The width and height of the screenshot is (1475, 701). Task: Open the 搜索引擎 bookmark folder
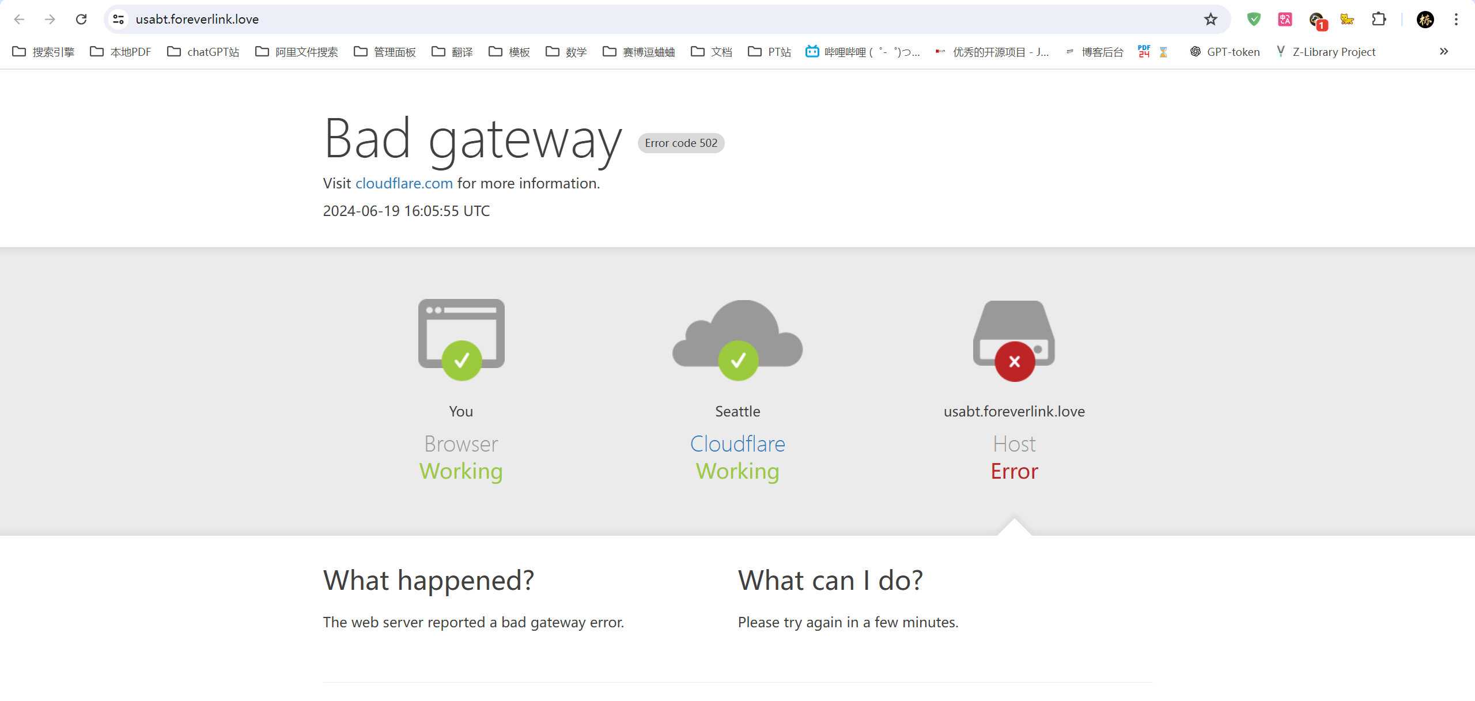point(43,52)
